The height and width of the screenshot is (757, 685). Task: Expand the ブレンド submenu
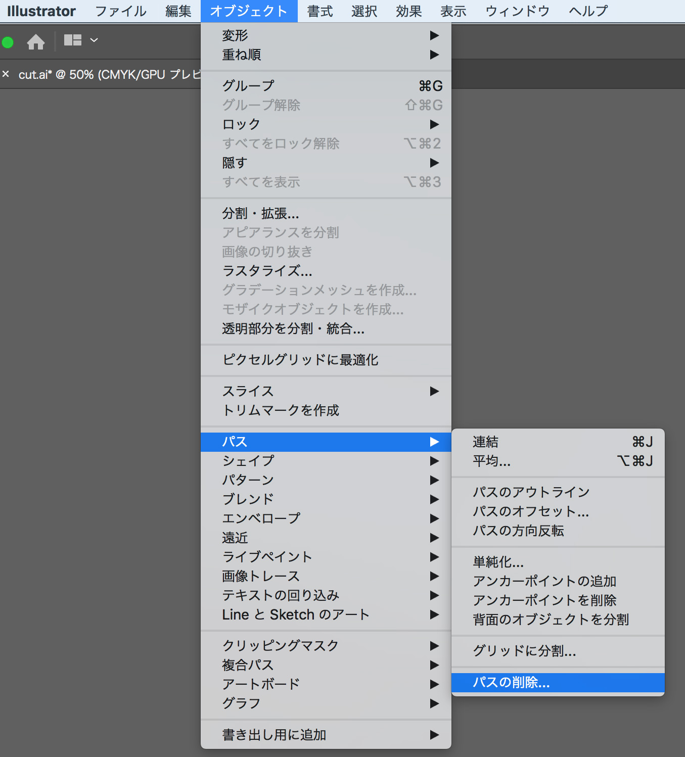pos(326,499)
